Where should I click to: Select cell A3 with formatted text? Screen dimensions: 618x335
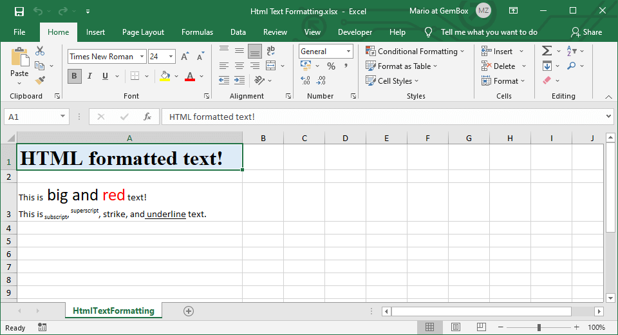coord(129,202)
